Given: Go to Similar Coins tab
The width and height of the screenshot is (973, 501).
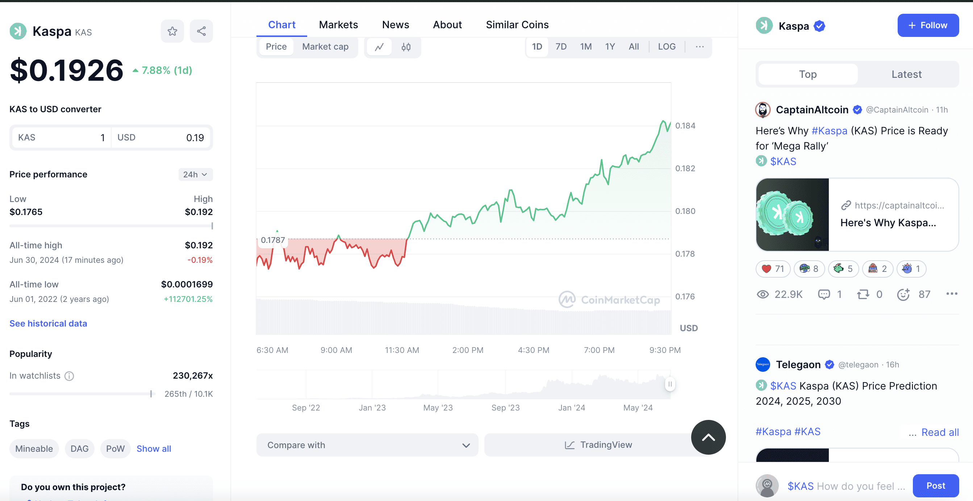Looking at the screenshot, I should point(517,25).
